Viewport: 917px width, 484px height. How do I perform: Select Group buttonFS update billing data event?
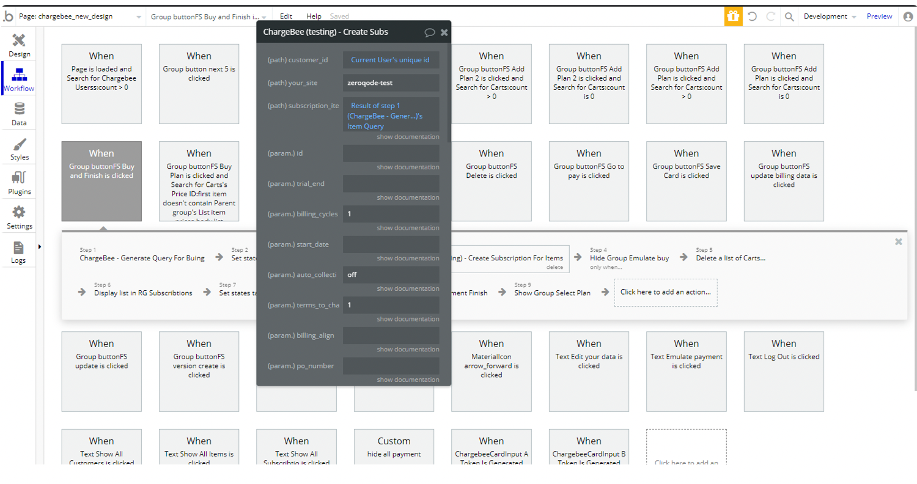pos(784,182)
